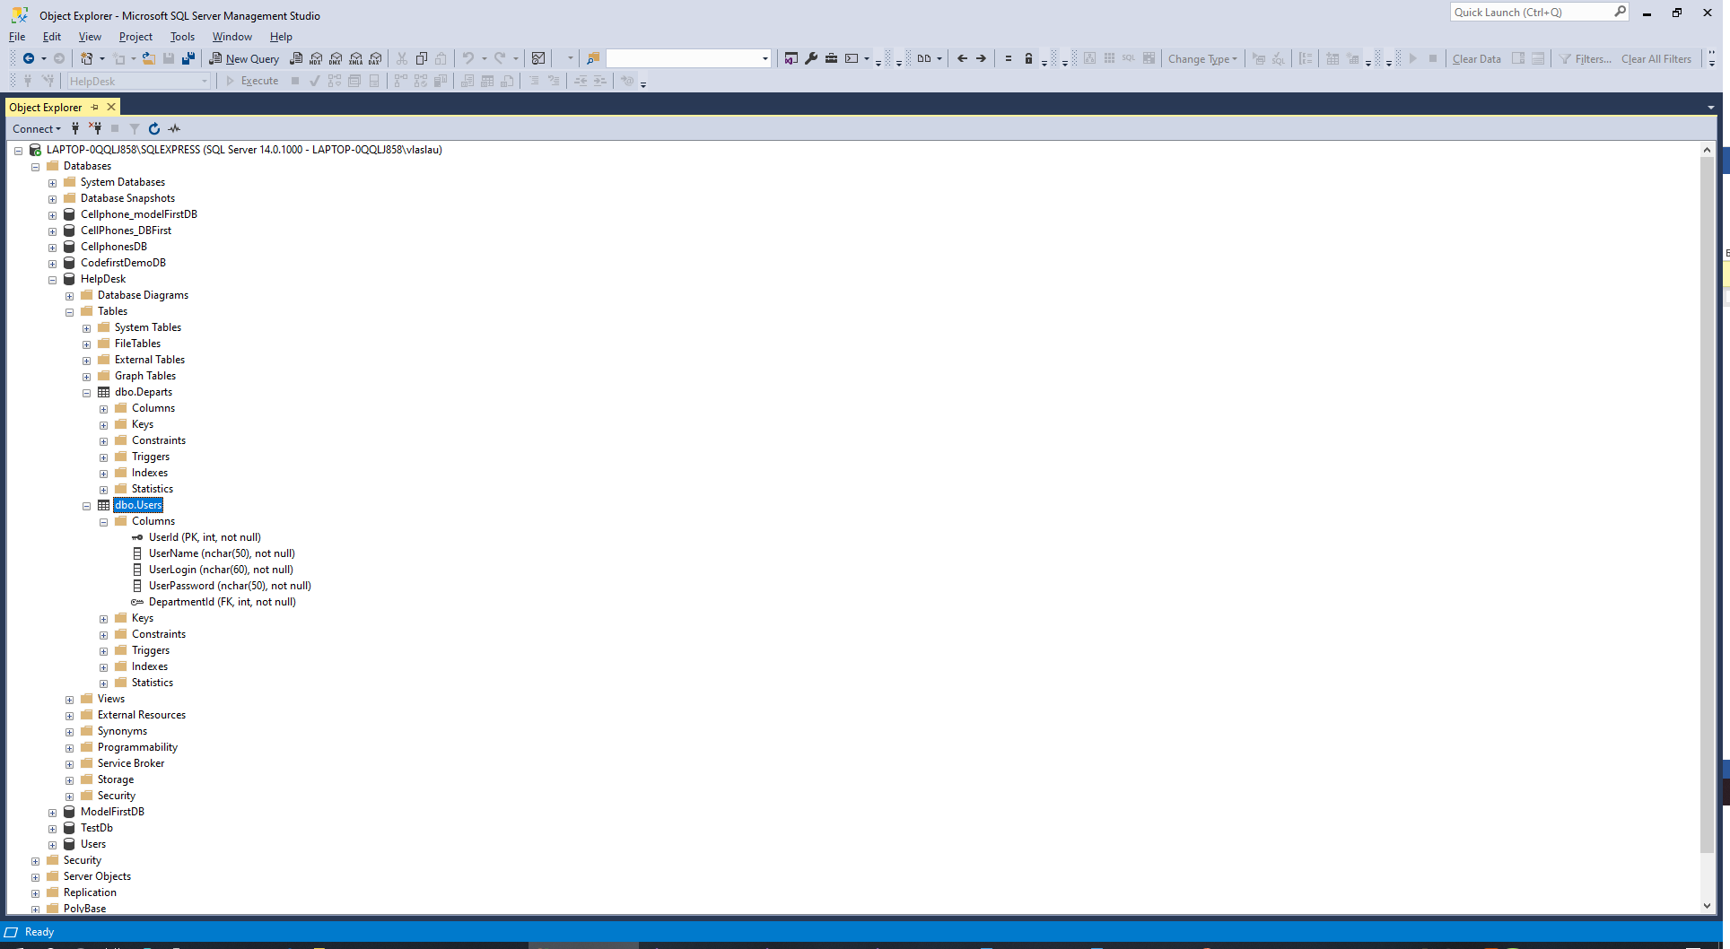Click the Quick Launch search magnifier
The width and height of the screenshot is (1730, 949).
tap(1620, 12)
